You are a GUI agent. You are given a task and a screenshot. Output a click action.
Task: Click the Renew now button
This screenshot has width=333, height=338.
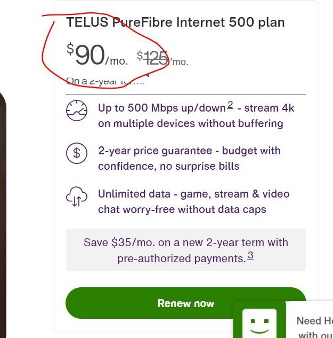(x=185, y=303)
